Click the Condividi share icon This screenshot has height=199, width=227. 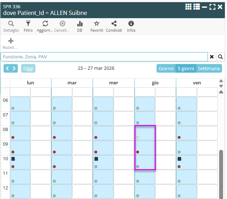tap(114, 24)
